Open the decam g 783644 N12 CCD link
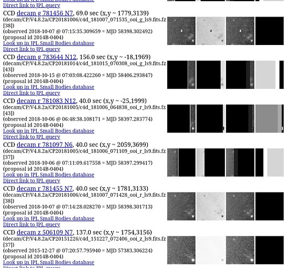284x268 pixels. click(x=47, y=57)
